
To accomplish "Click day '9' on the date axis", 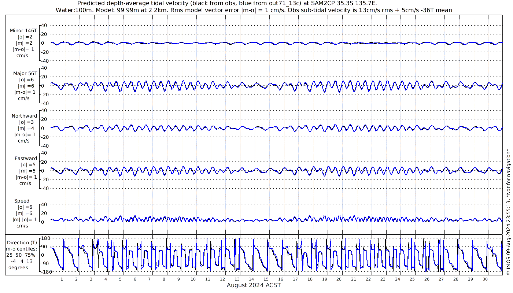I will click(x=178, y=279).
